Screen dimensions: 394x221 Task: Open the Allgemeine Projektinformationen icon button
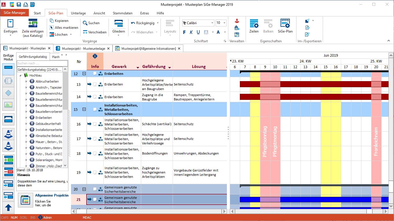[x=25, y=200]
